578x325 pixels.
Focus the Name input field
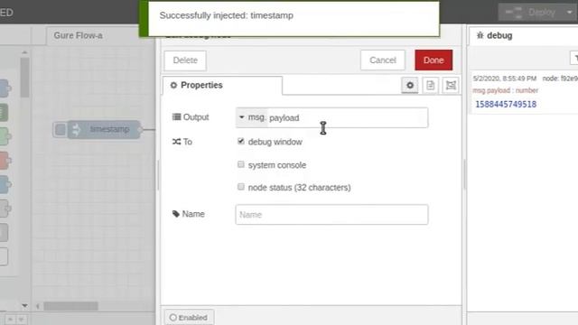click(x=331, y=215)
